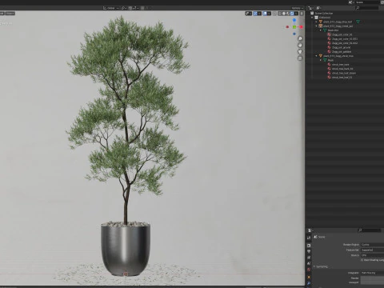Switch perspective/orthographic projection button

pos(300,58)
